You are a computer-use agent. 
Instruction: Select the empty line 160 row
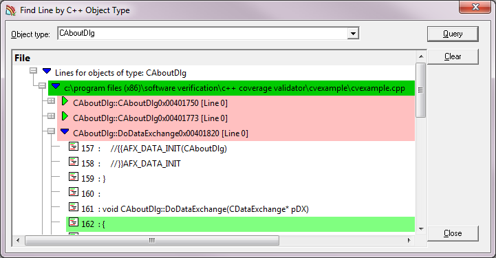tap(91, 194)
